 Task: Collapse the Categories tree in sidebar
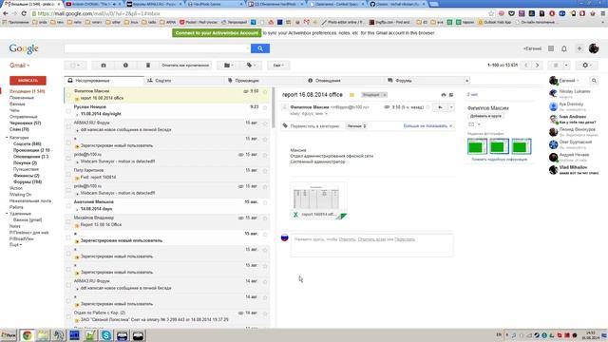click(x=7, y=138)
